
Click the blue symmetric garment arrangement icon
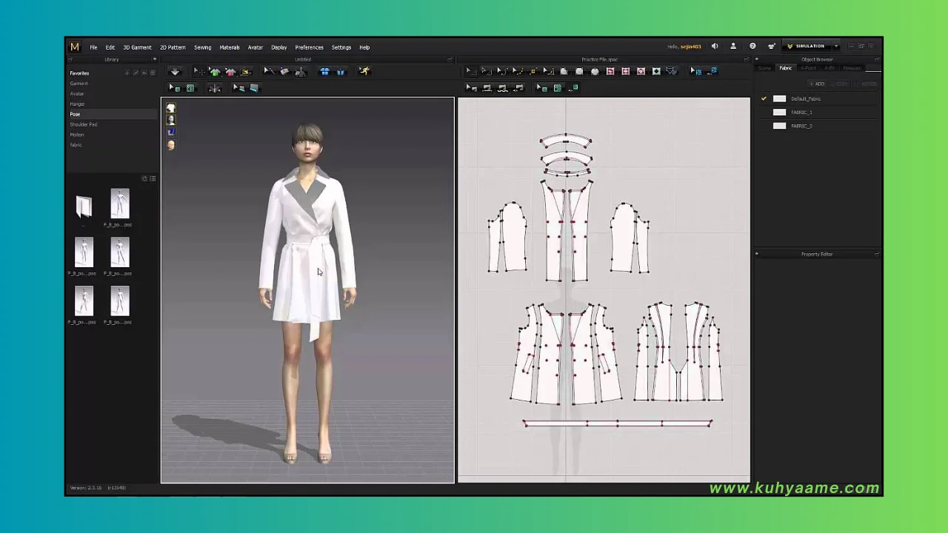(x=324, y=72)
